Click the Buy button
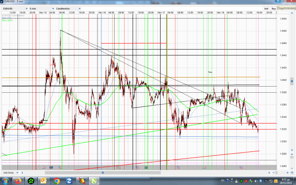The width and height of the screenshot is (296, 185). coord(274,9)
